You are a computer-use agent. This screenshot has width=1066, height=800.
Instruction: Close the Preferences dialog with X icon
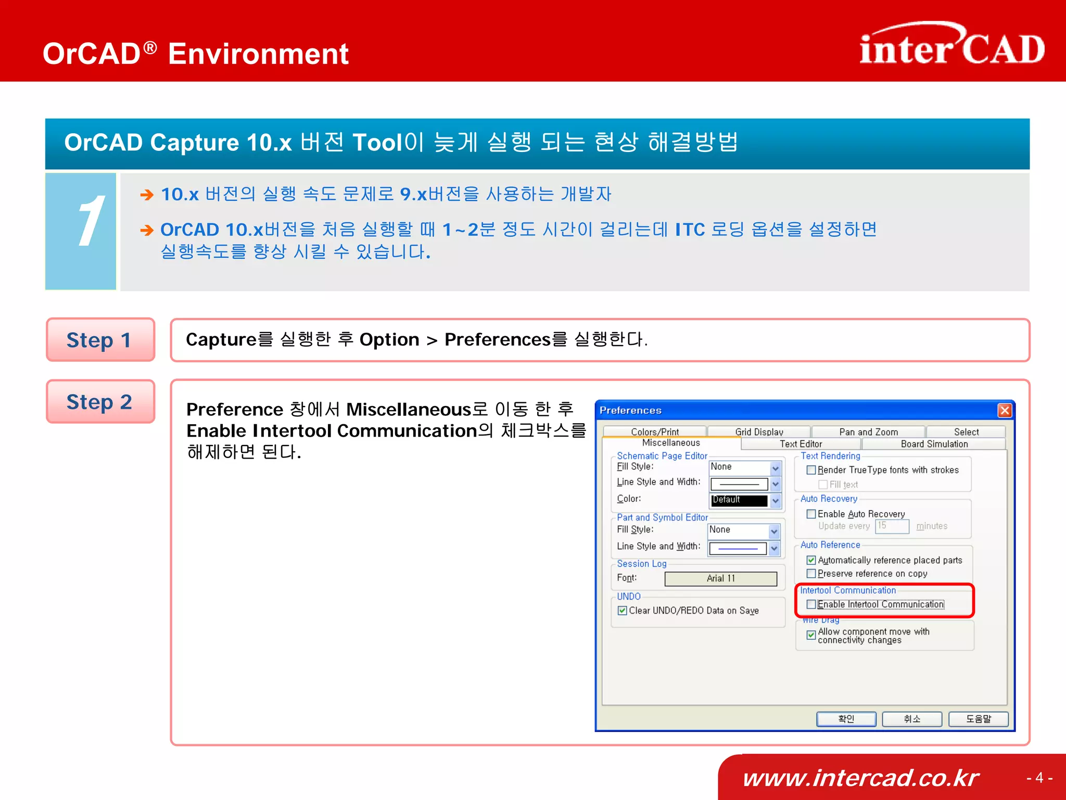[1004, 411]
